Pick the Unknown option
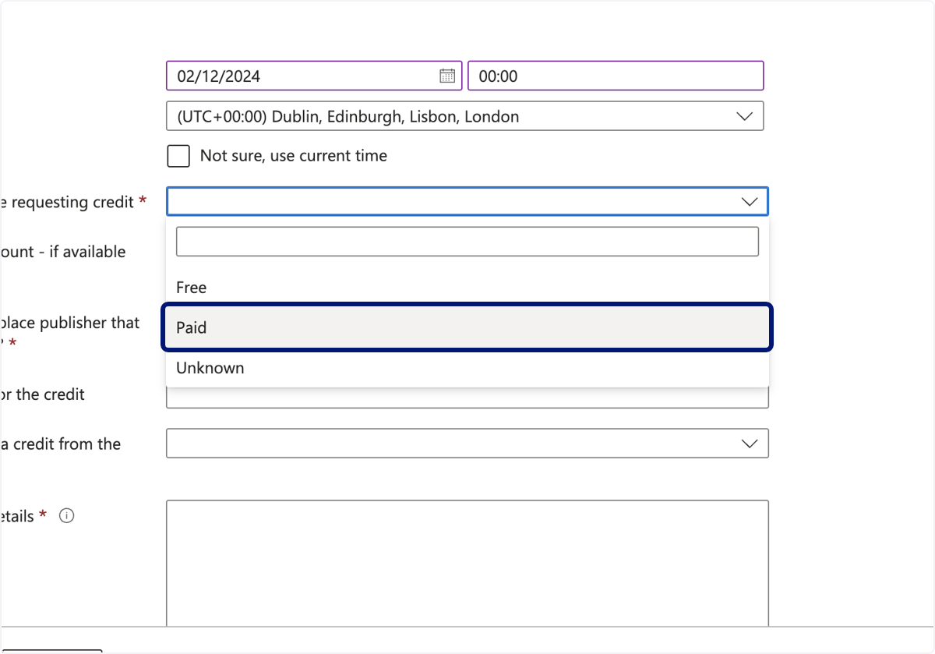This screenshot has height=654, width=935. pyautogui.click(x=467, y=368)
